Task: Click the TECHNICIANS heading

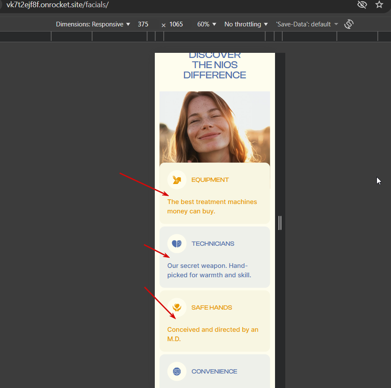Action: [x=213, y=244]
